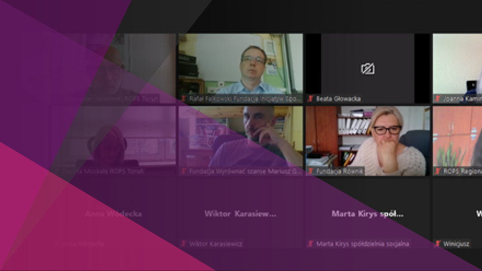Select the Danuta Moskała ROPS Toruń video tile
The image size is (482, 271).
(x=113, y=141)
